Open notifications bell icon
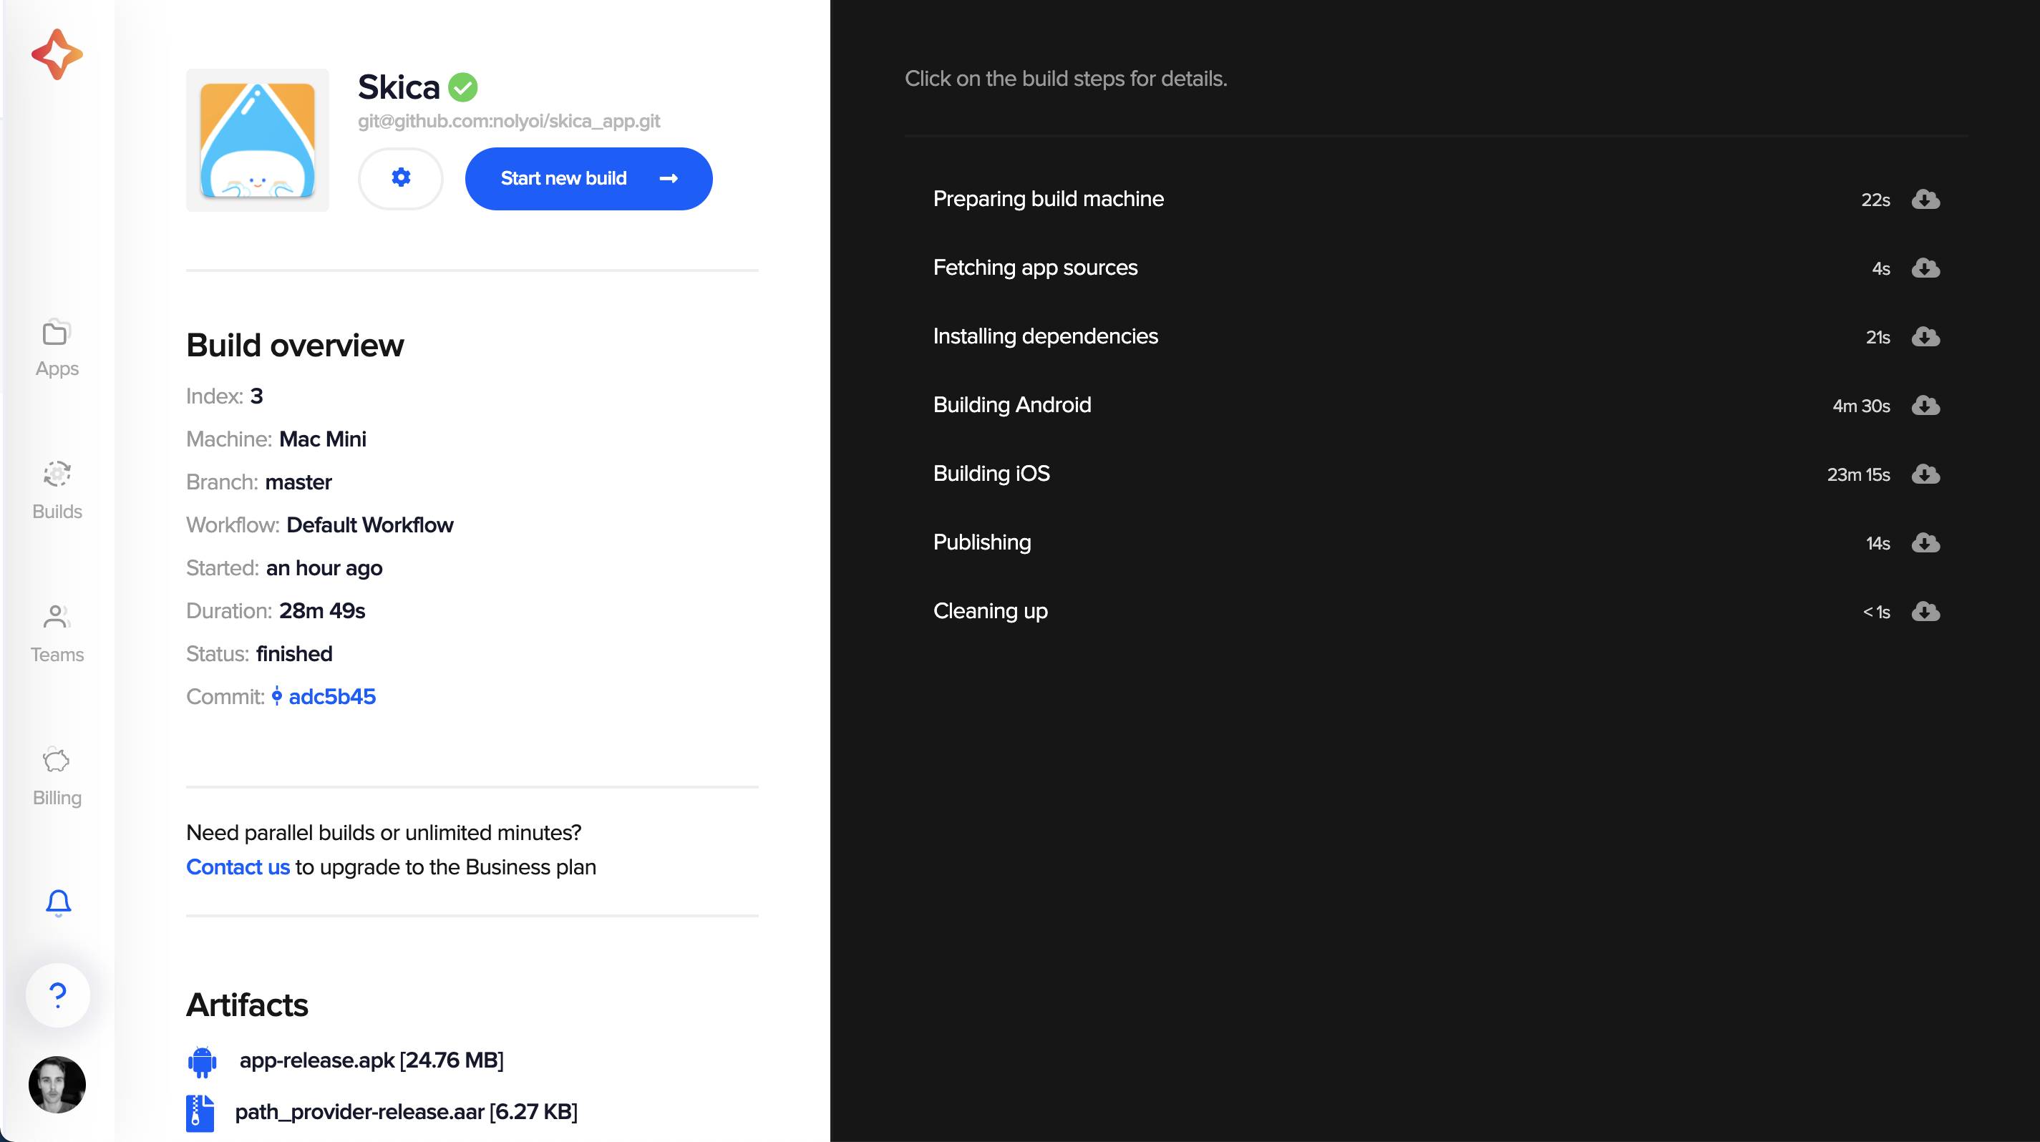Viewport: 2040px width, 1142px height. point(58,902)
